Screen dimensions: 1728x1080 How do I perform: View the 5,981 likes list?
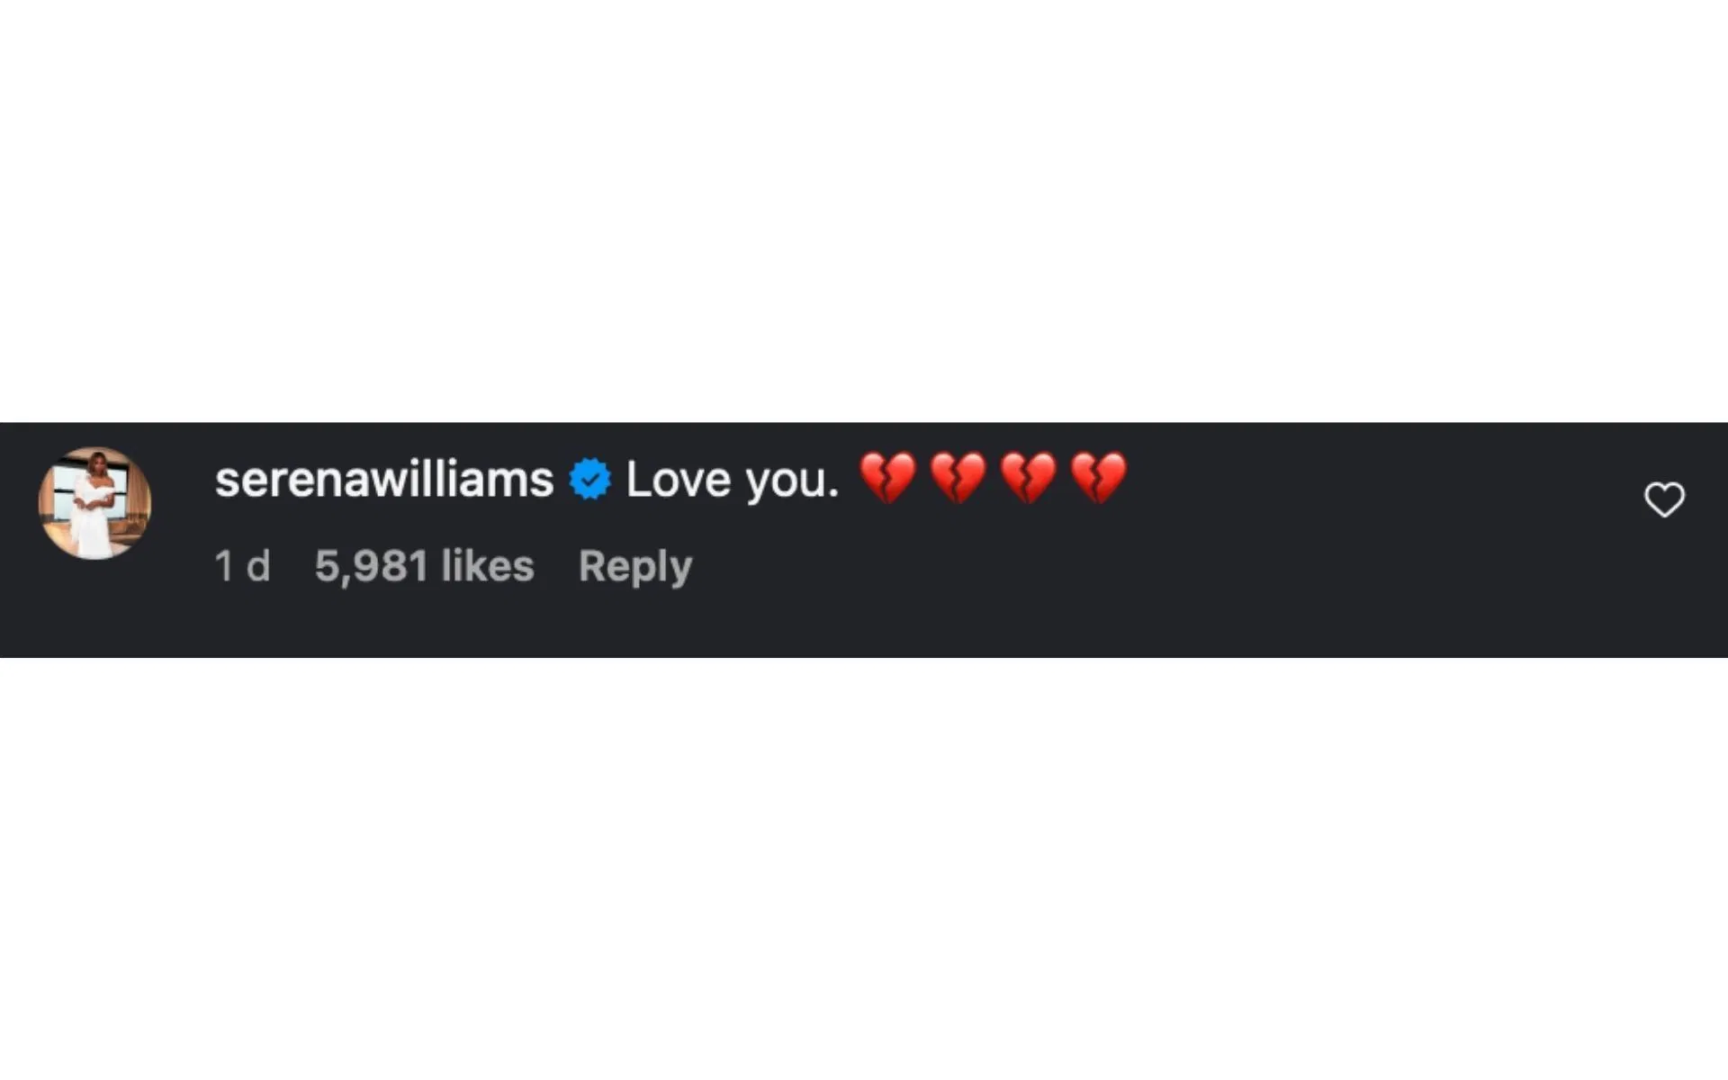pyautogui.click(x=424, y=566)
